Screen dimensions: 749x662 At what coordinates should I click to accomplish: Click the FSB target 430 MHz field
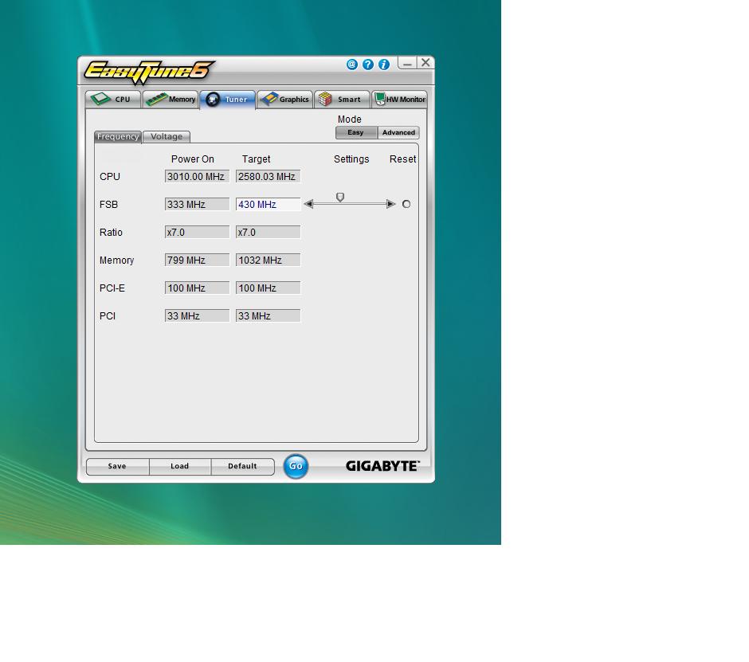(x=268, y=205)
